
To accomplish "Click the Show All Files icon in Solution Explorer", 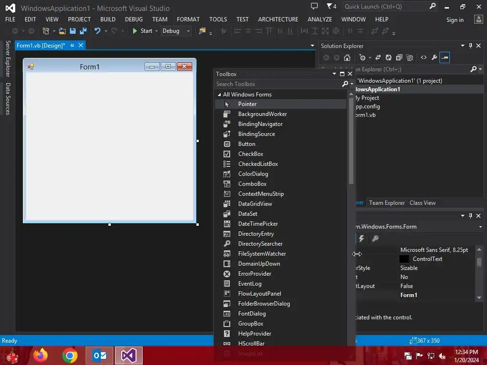I will (409, 58).
